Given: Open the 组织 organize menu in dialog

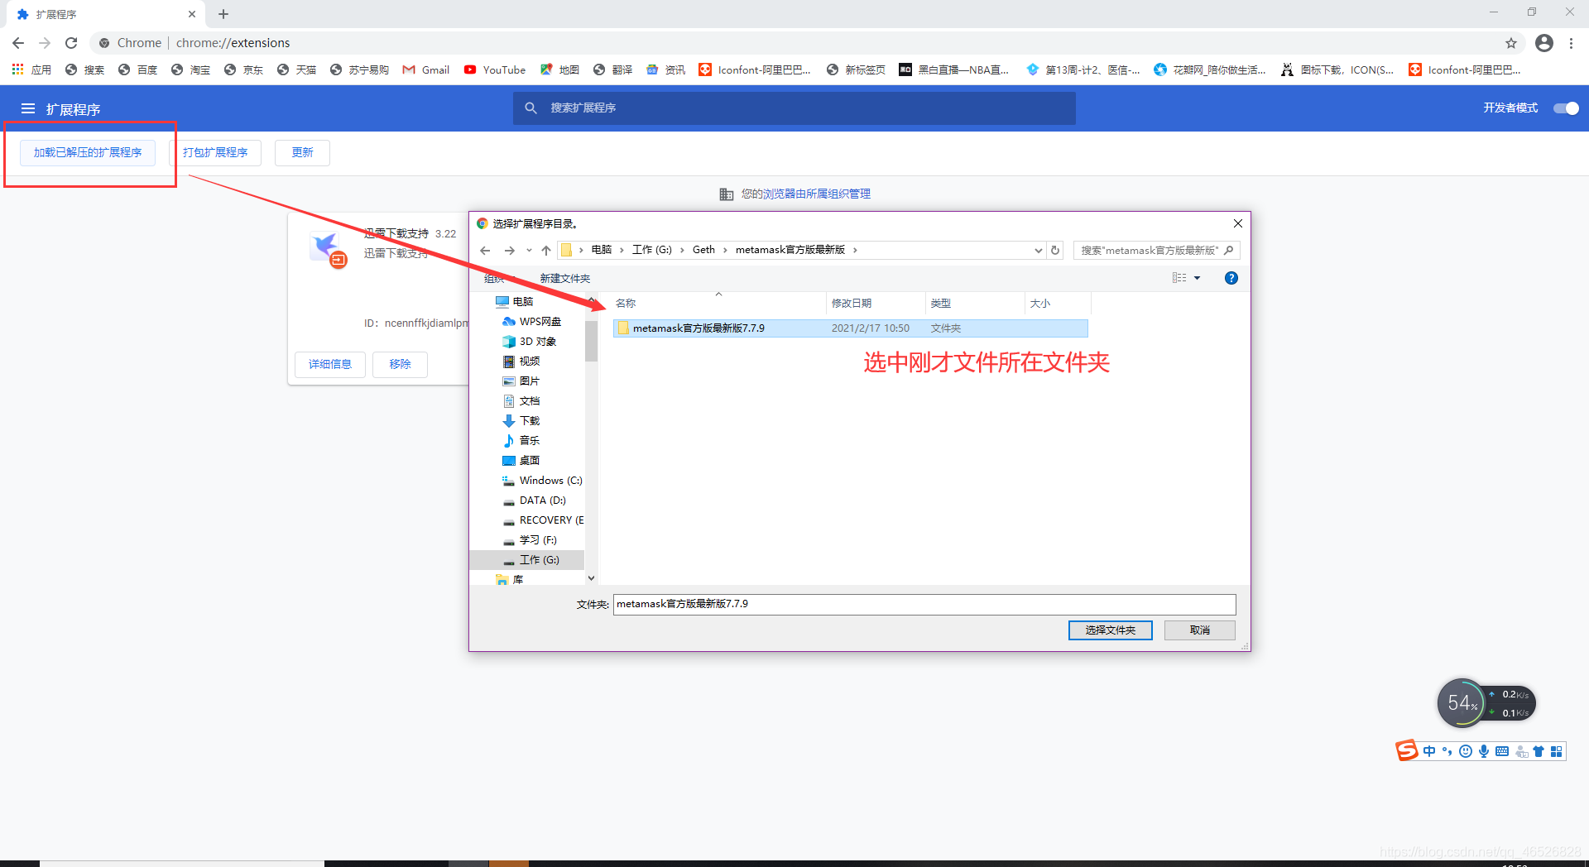Looking at the screenshot, I should [x=499, y=278].
